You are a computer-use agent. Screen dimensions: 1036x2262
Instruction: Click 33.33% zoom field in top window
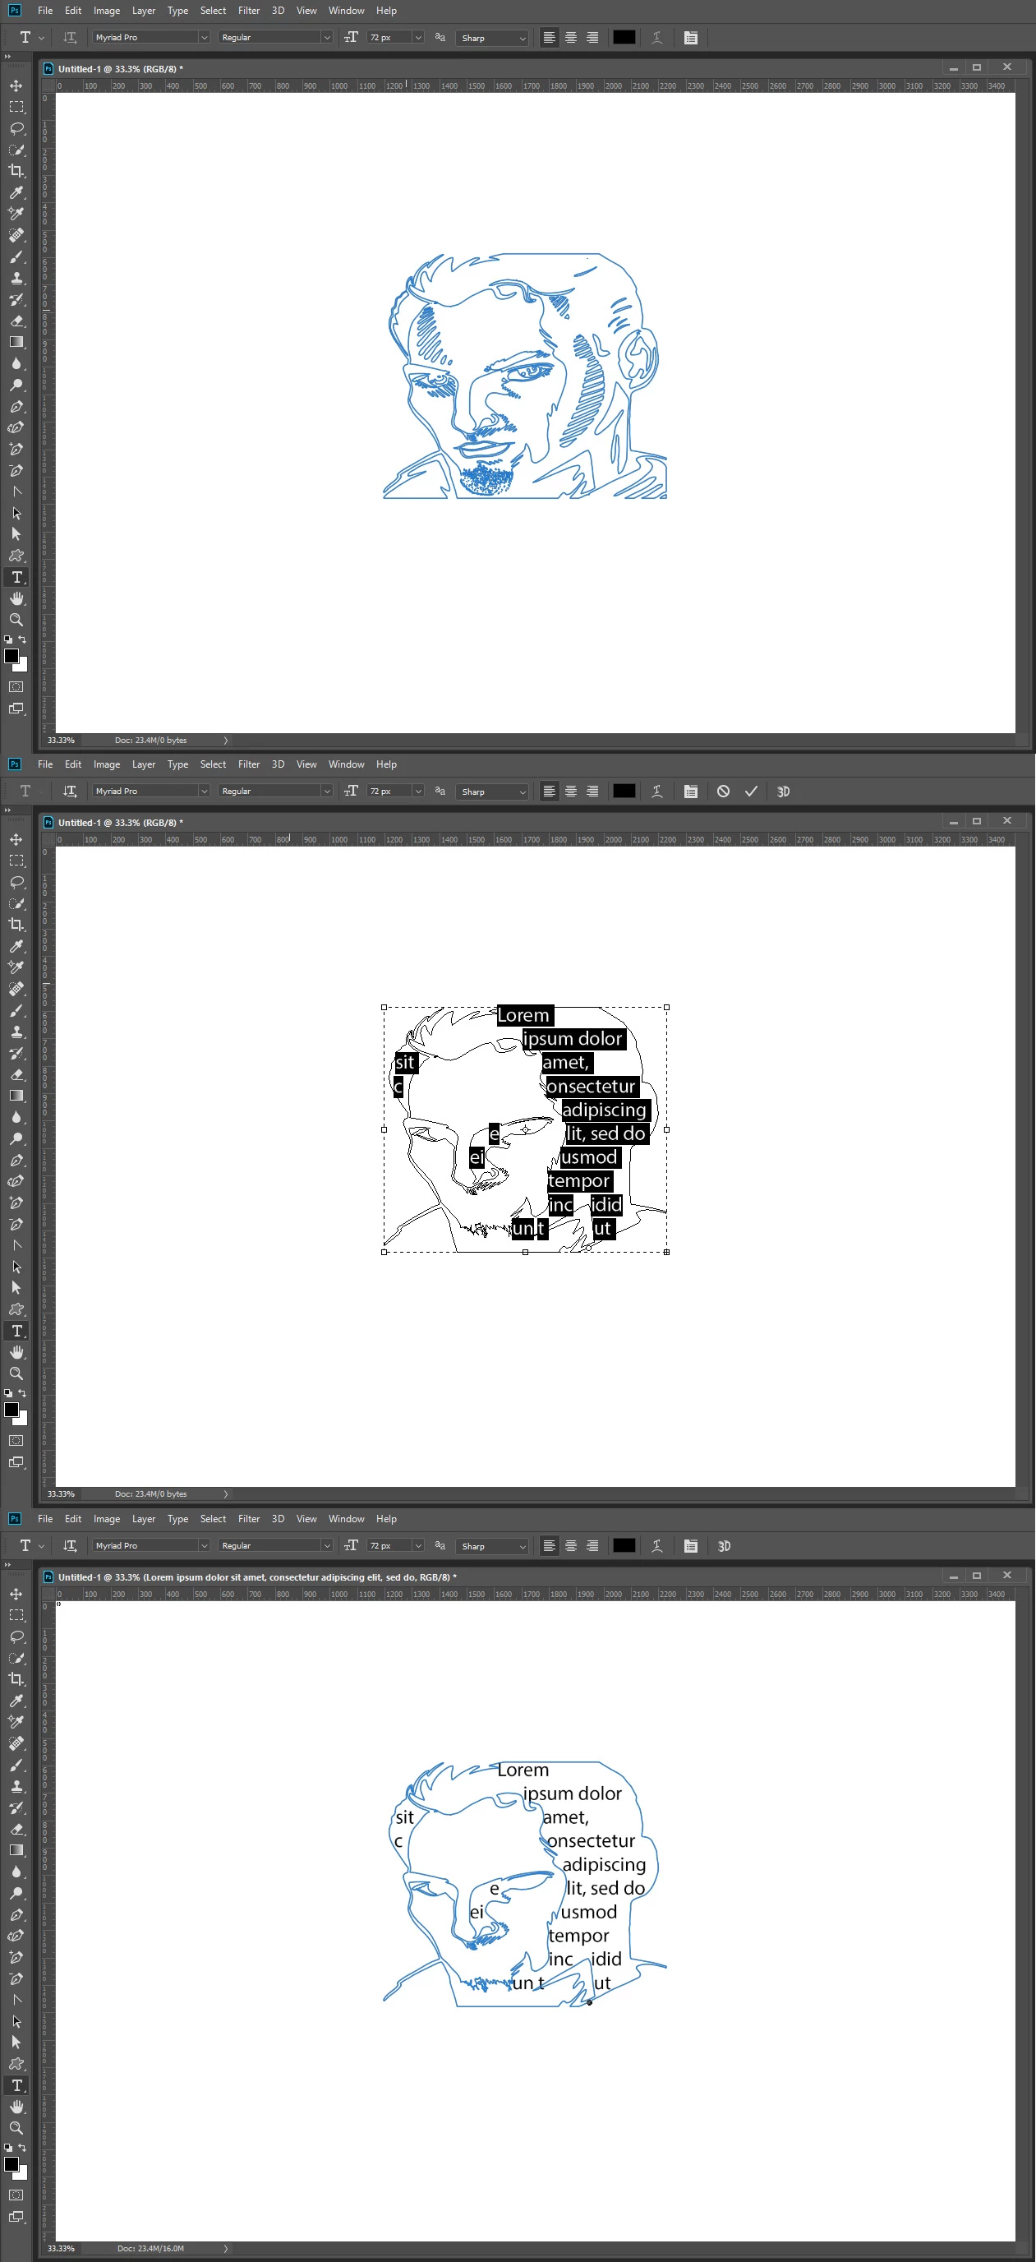point(62,741)
